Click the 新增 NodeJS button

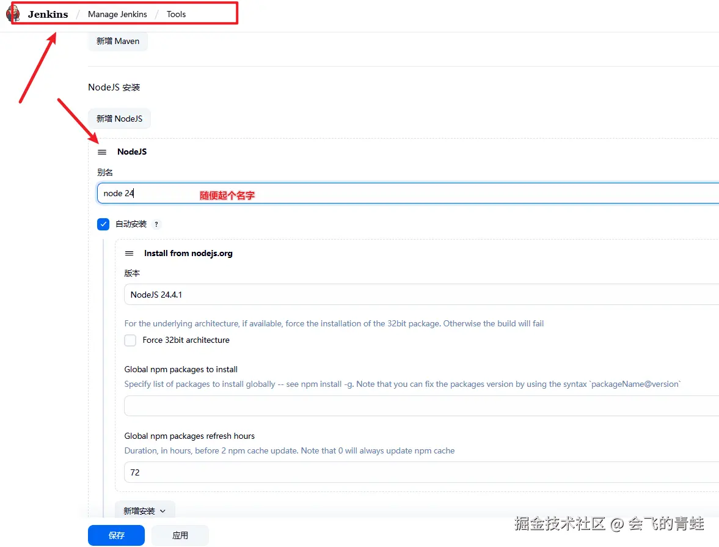click(119, 119)
